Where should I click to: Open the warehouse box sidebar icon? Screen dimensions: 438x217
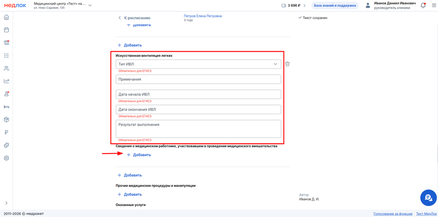7,120
